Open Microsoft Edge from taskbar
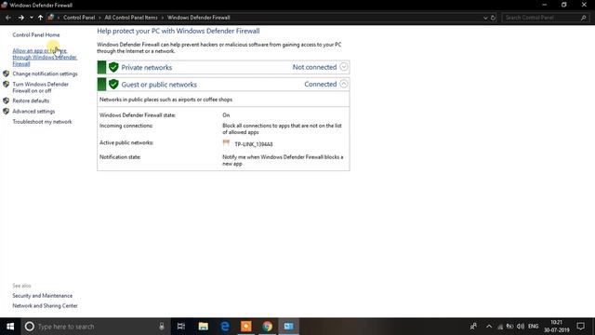 225,327
